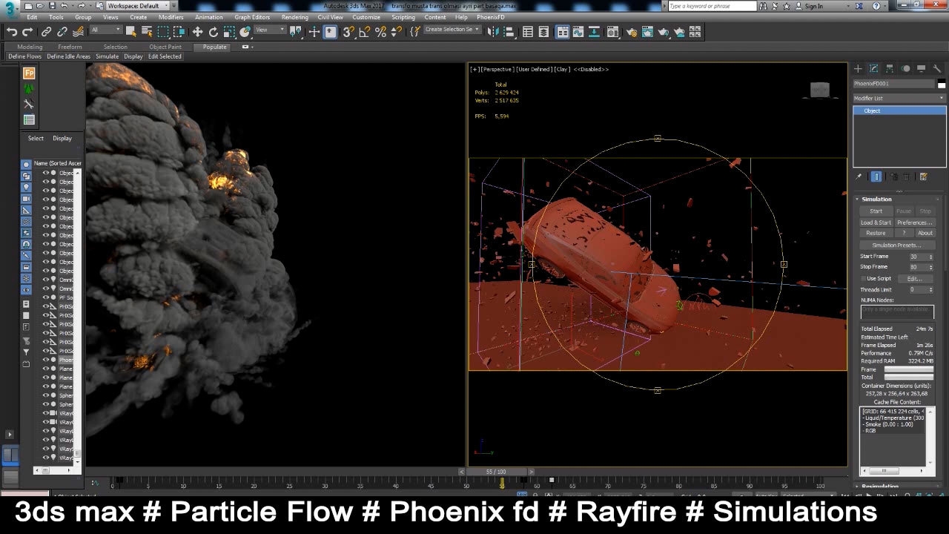This screenshot has height=534, width=949.
Task: Open the Rendering menu
Action: pyautogui.click(x=294, y=17)
